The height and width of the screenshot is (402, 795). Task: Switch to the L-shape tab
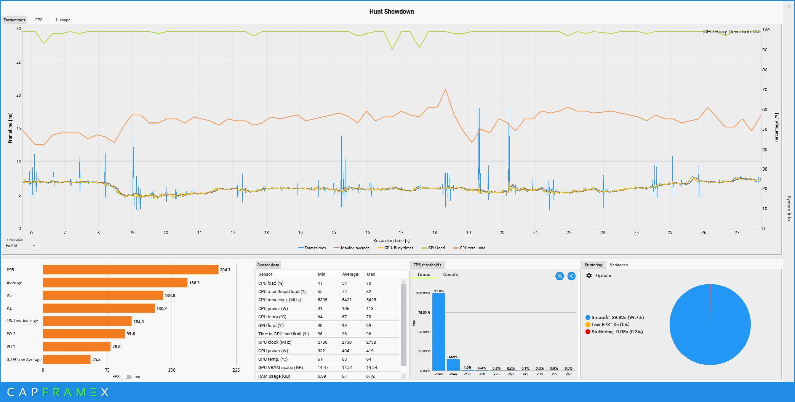click(x=63, y=20)
